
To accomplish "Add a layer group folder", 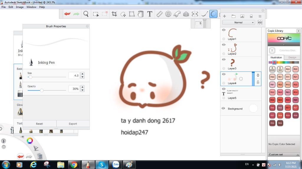I will 234,16.
